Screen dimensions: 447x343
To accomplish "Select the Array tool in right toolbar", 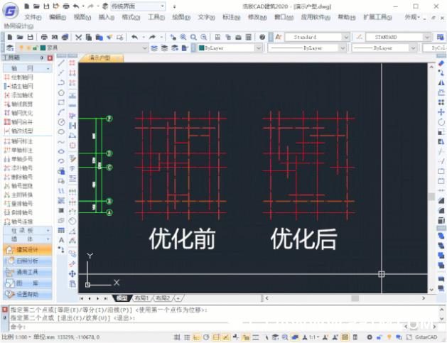I will tap(441, 102).
